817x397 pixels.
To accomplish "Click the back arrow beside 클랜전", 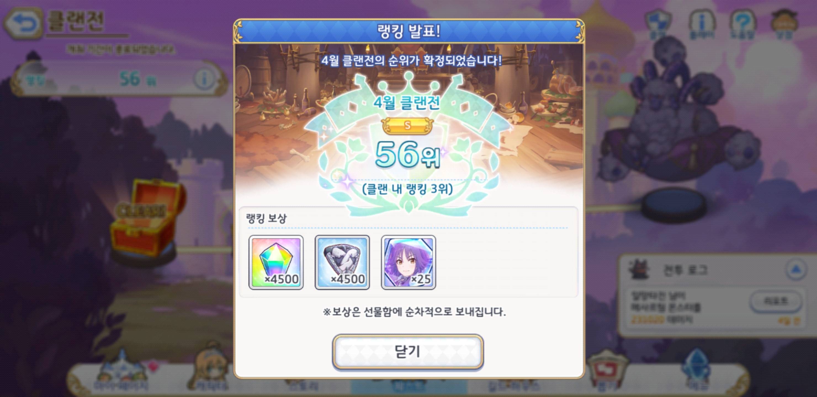I will 23,23.
